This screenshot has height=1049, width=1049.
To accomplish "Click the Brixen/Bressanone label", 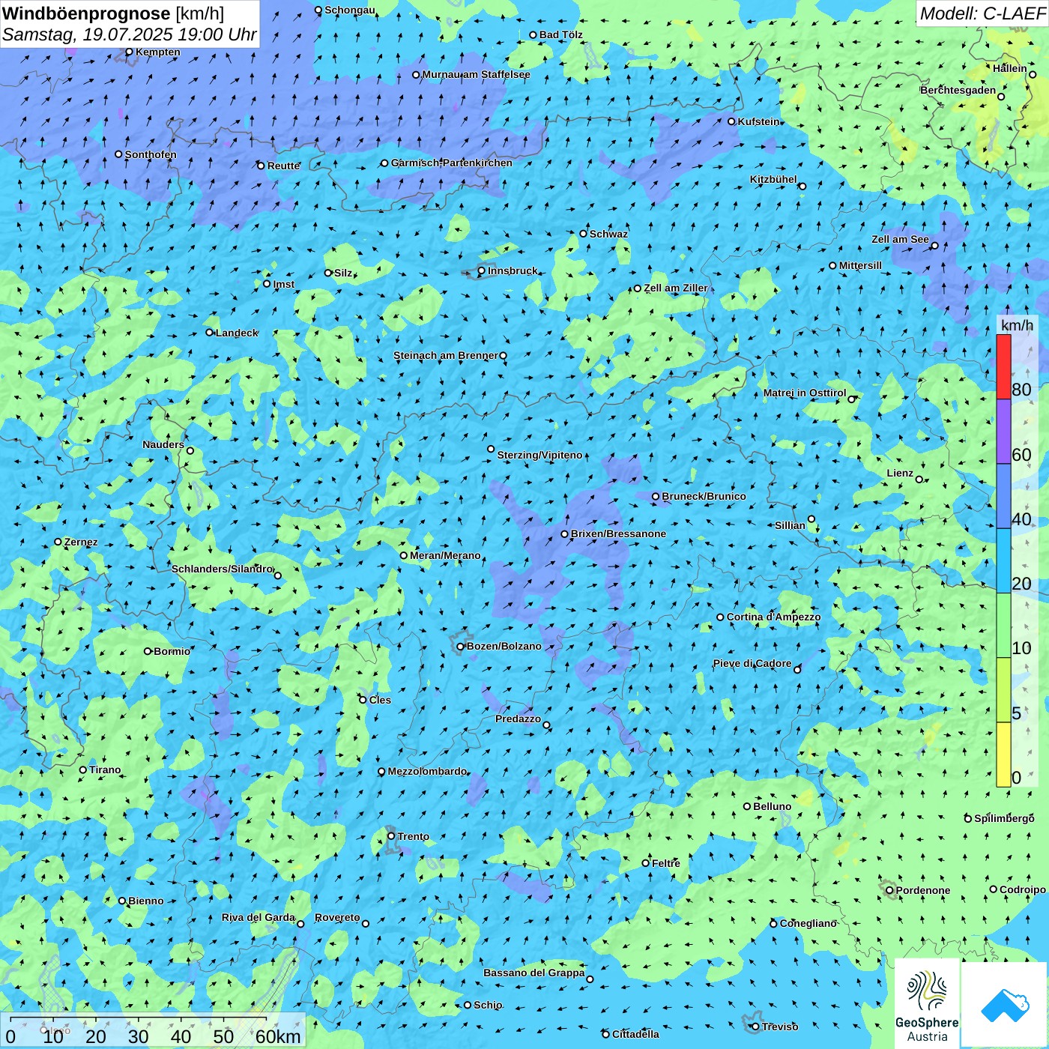I will point(618,533).
